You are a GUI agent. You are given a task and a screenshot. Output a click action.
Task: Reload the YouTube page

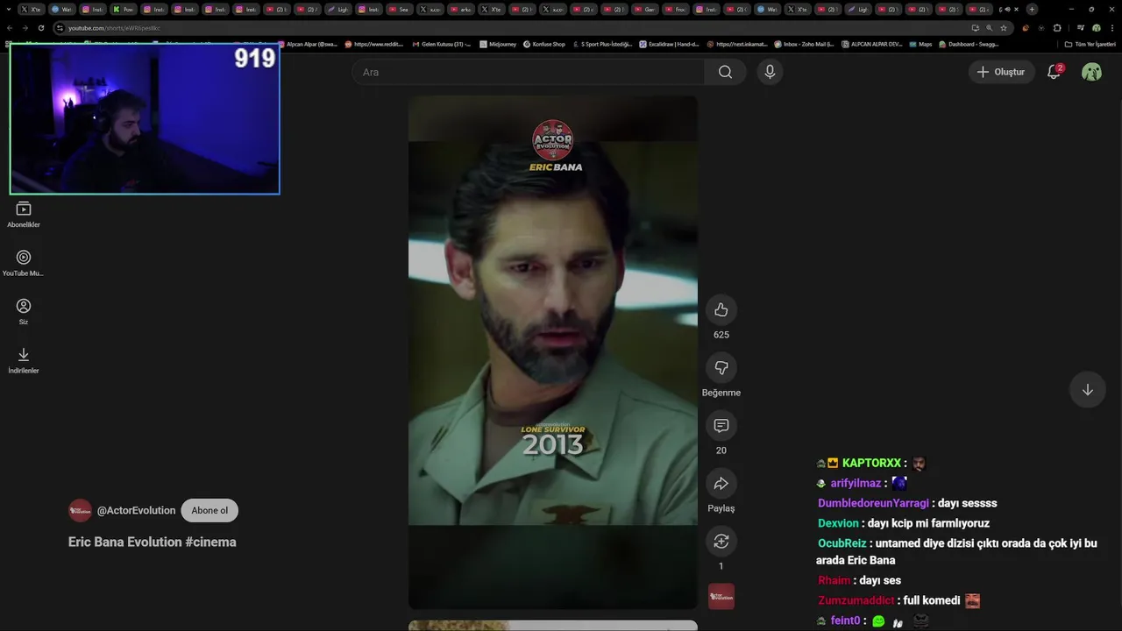pos(40,28)
